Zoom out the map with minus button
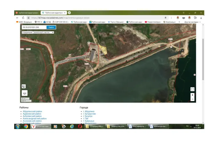The width and height of the screenshot is (205, 145). pyautogui.click(x=192, y=99)
